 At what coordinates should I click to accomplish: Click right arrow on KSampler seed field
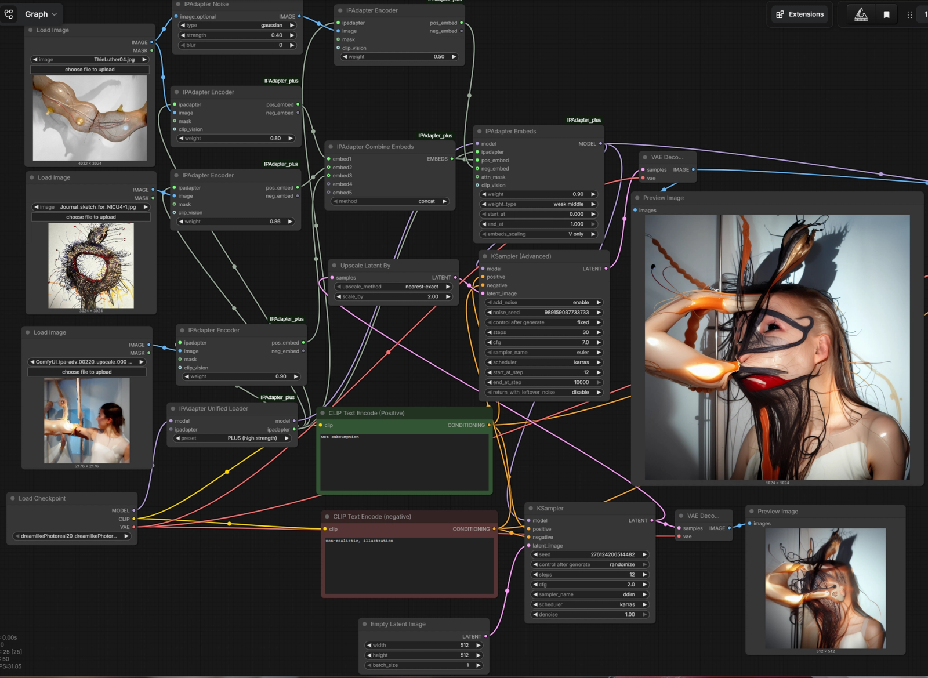coord(644,554)
